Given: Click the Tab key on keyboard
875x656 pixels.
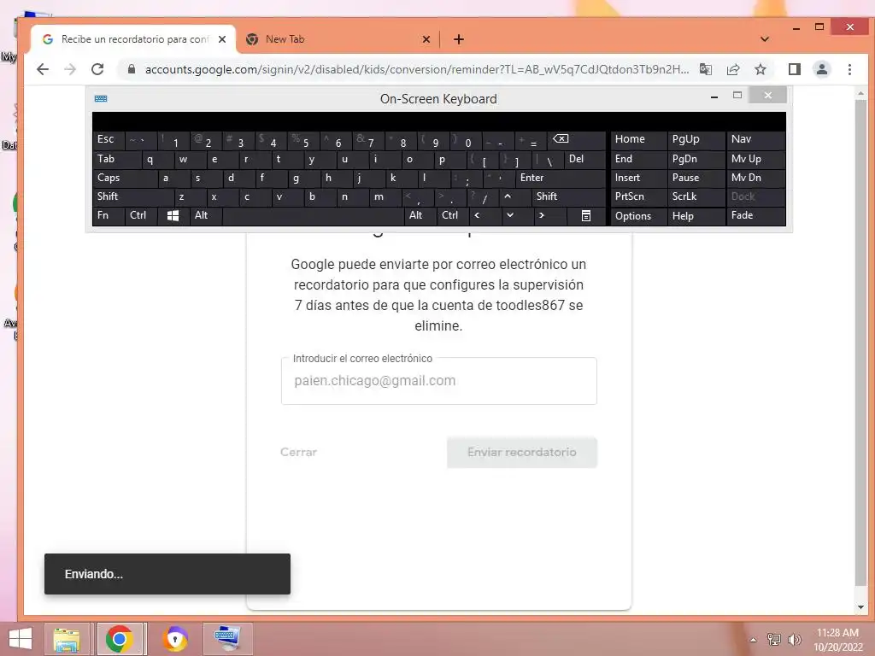Looking at the screenshot, I should pos(116,159).
